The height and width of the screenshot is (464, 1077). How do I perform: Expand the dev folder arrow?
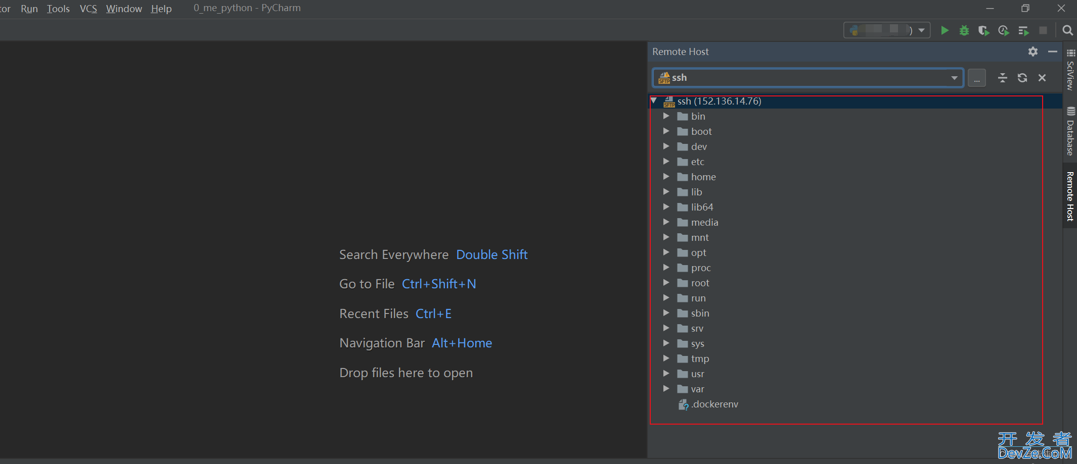pos(666,146)
